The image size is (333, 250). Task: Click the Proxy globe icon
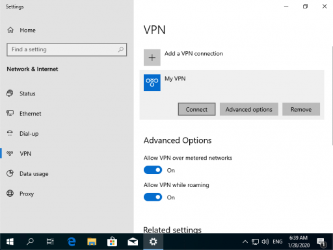10,194
